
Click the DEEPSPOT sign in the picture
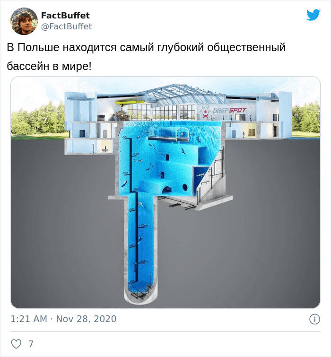coord(229,111)
